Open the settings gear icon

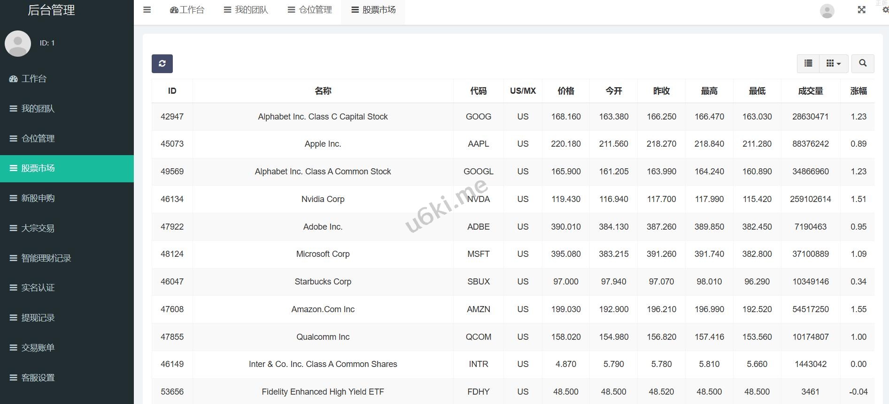click(885, 10)
